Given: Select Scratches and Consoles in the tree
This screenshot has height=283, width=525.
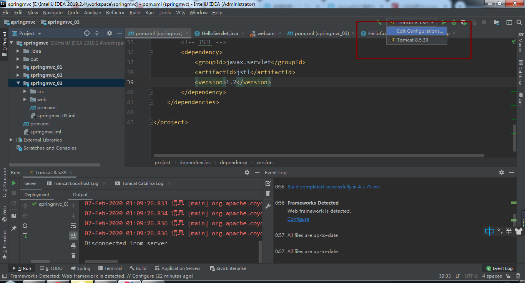Looking at the screenshot, I should 46,148.
